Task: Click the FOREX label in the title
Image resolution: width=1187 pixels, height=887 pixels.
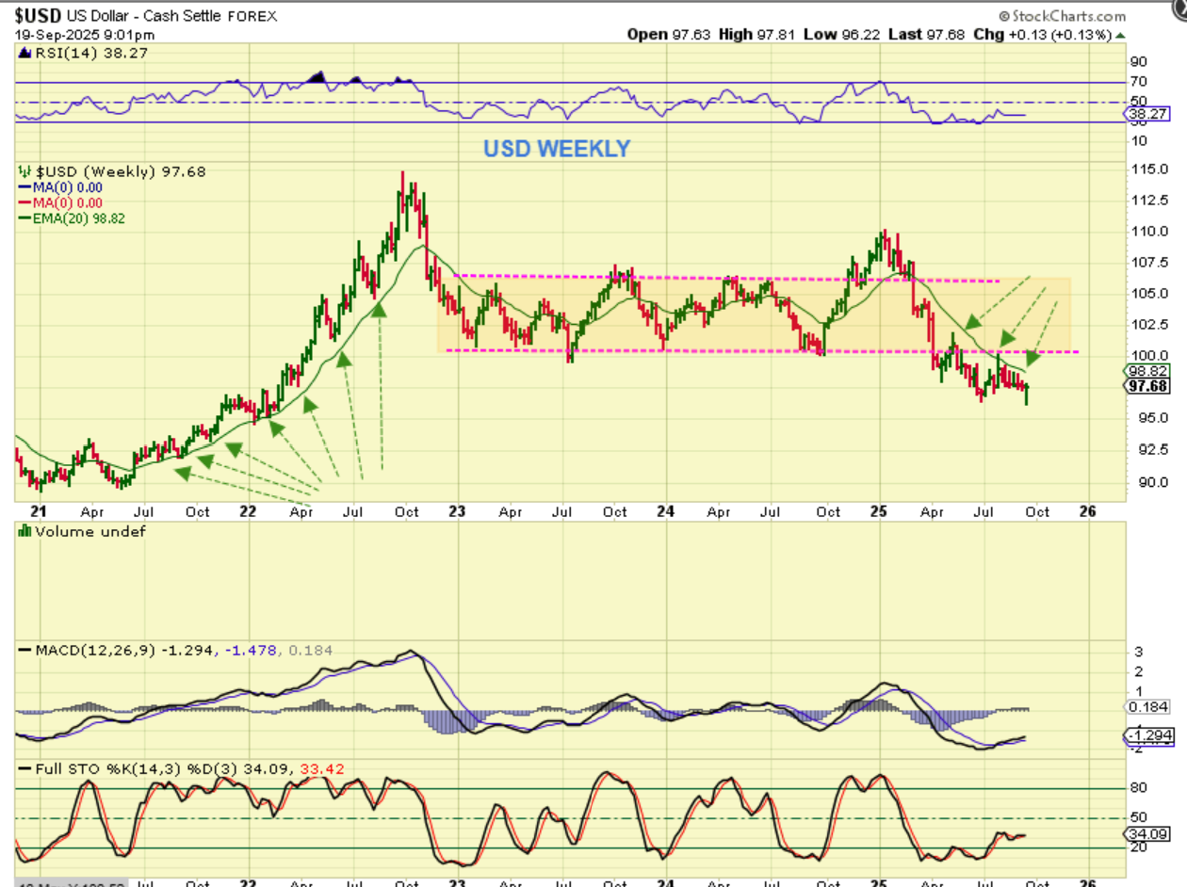Action: tap(252, 17)
